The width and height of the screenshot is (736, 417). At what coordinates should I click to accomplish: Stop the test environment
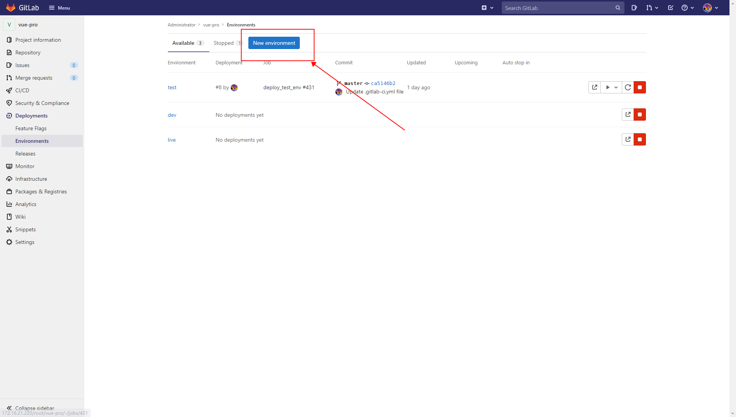pyautogui.click(x=639, y=87)
